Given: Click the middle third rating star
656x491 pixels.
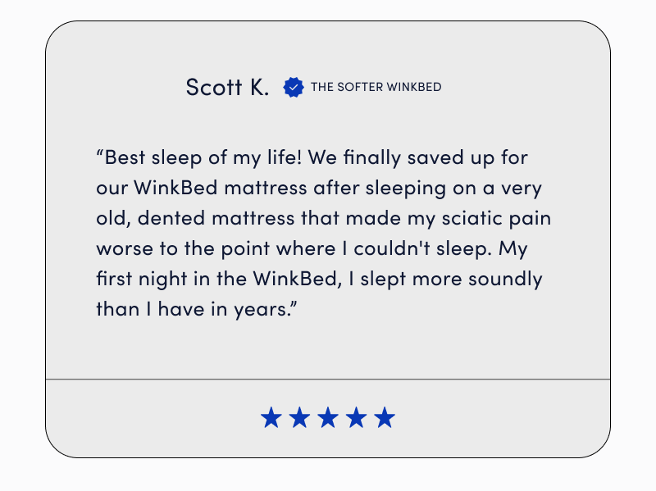Looking at the screenshot, I should click(328, 417).
